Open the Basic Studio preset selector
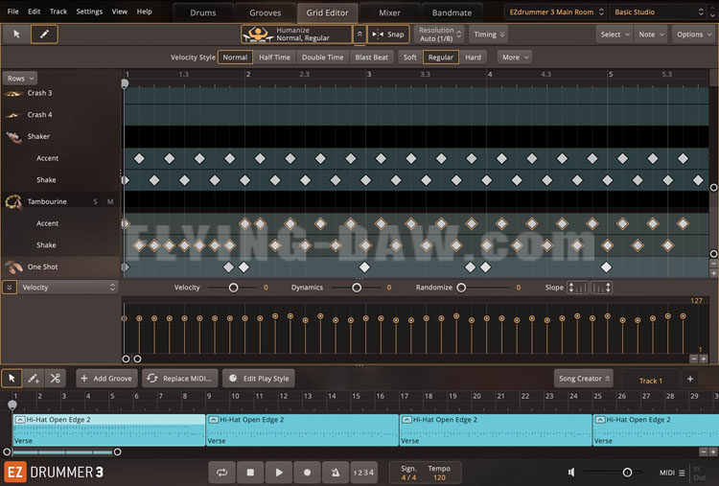Viewport: 719px width, 486px height. point(659,12)
